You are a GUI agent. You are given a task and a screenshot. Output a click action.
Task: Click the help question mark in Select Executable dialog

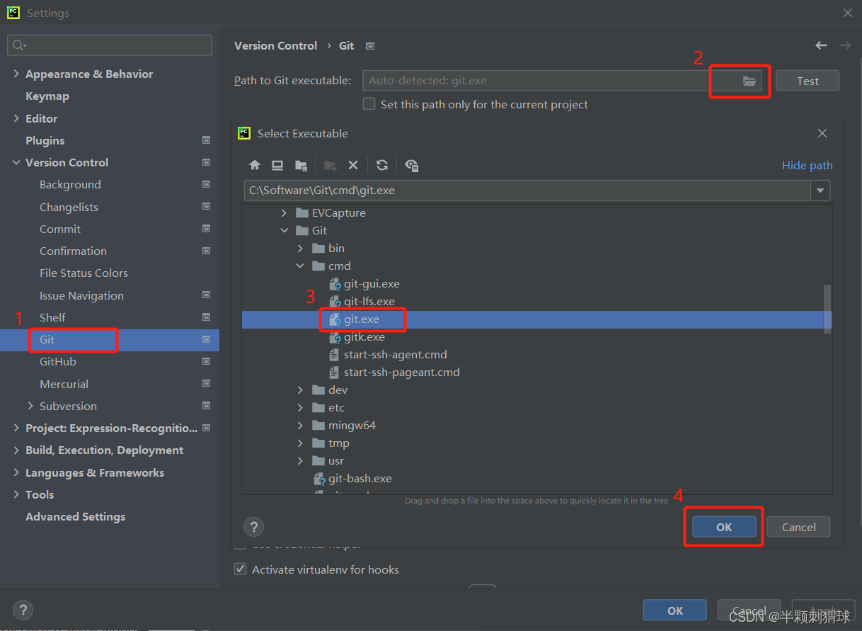pyautogui.click(x=253, y=526)
